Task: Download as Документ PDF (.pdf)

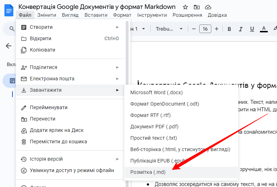Action: pyautogui.click(x=181, y=127)
